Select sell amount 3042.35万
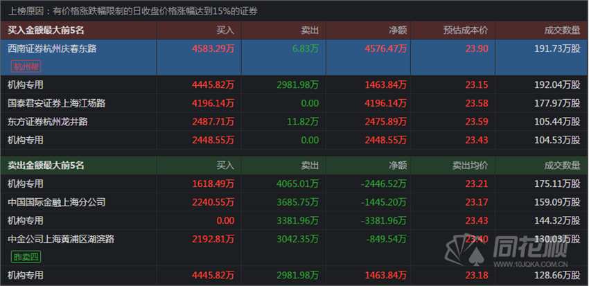This screenshot has width=589, height=286. click(298, 239)
